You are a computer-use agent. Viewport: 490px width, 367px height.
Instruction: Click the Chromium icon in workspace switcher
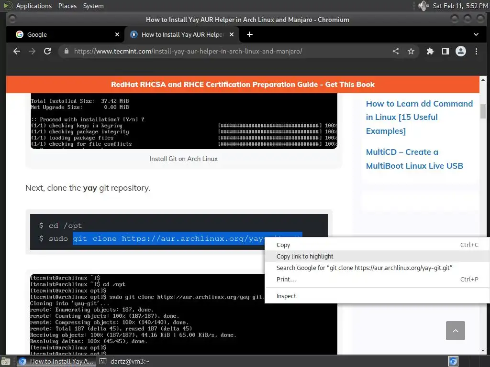tap(454, 361)
